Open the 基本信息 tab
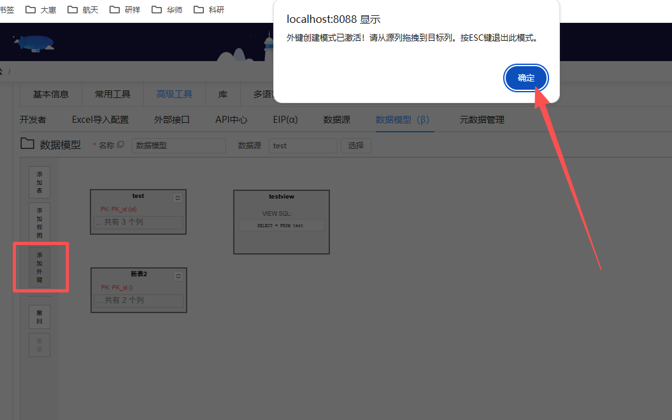The image size is (672, 420). (x=51, y=94)
